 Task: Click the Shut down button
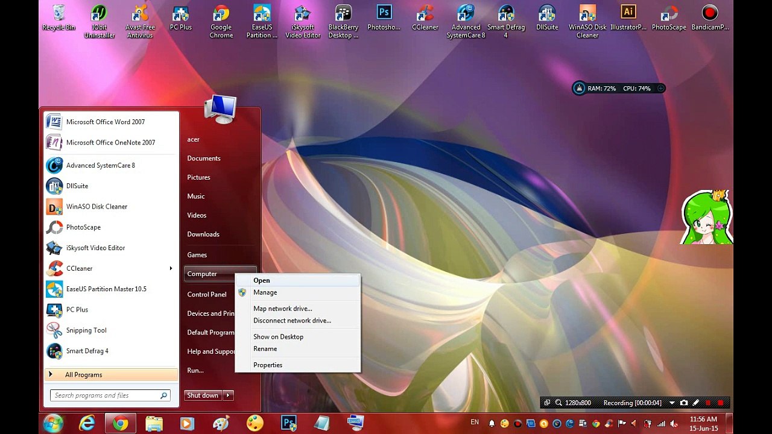(203, 395)
